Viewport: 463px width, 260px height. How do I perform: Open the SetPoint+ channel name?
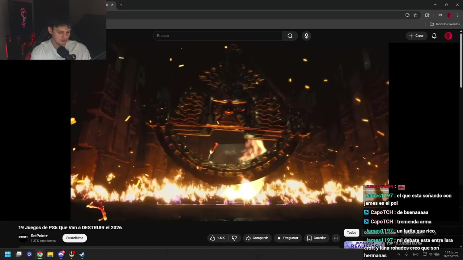click(x=39, y=236)
